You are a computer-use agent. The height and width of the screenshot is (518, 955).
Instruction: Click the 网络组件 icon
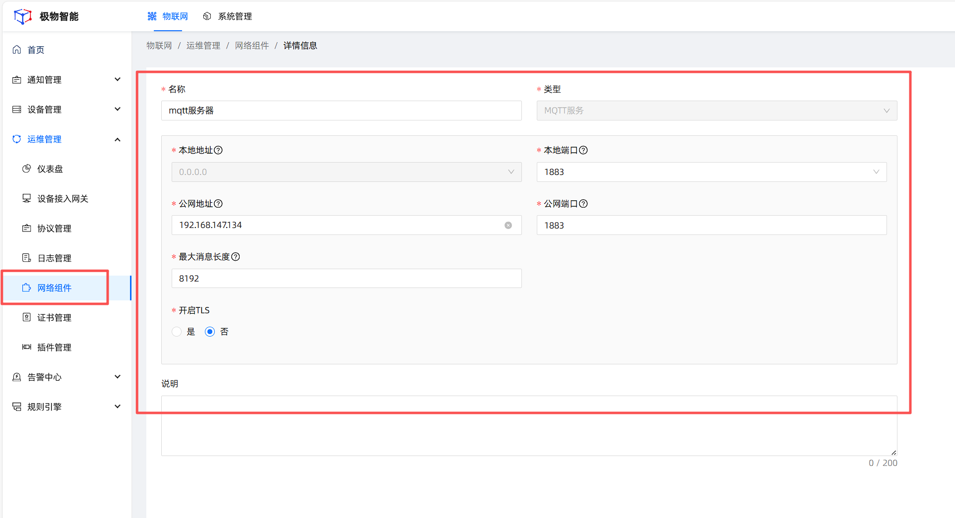pos(27,288)
